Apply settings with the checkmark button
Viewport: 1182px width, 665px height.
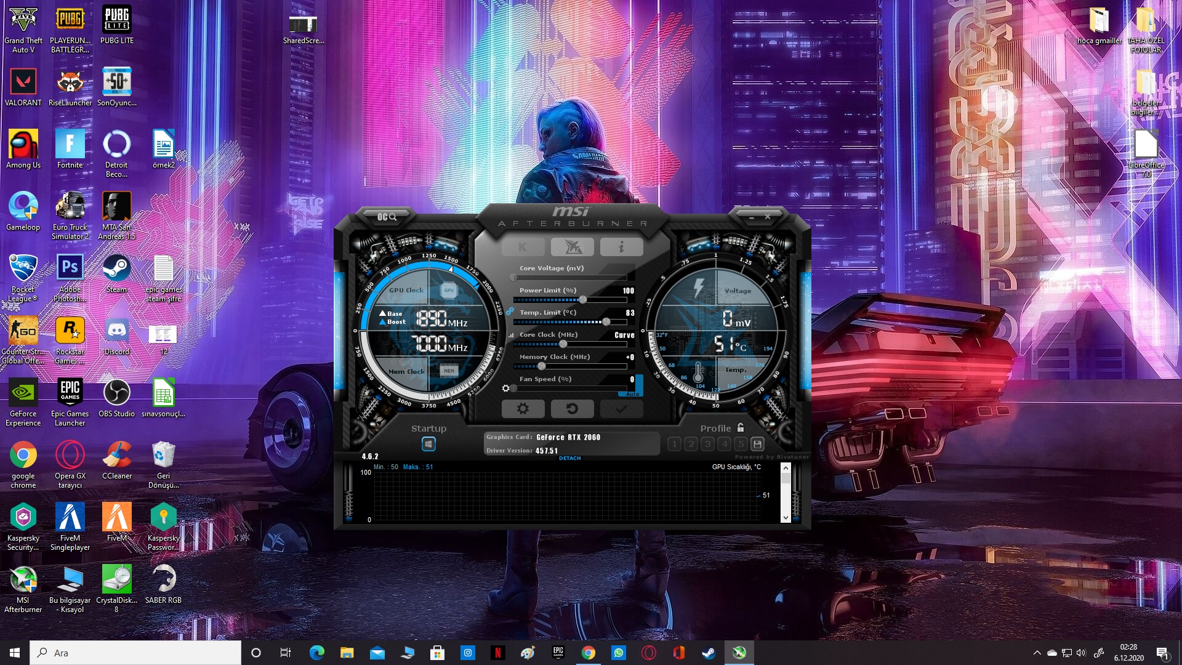(x=621, y=408)
